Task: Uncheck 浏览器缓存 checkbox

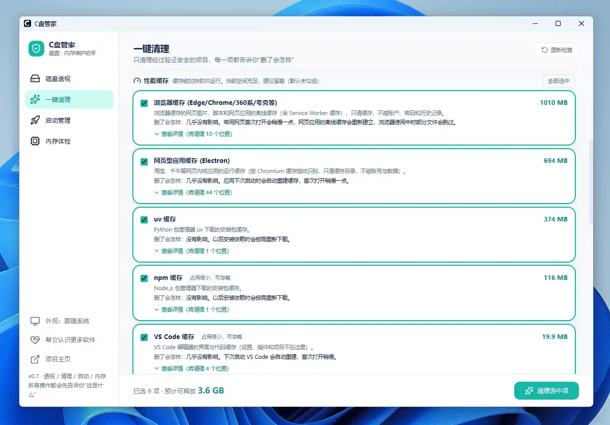Action: pos(144,103)
